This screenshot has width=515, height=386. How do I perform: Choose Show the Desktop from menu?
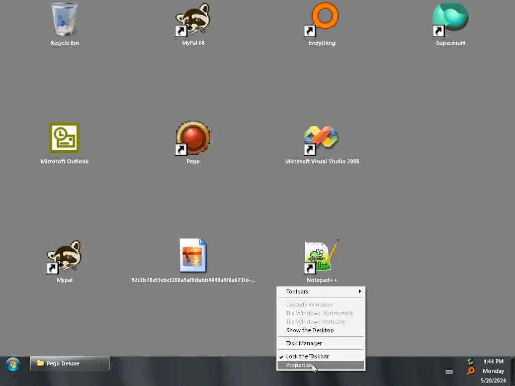[321, 330]
